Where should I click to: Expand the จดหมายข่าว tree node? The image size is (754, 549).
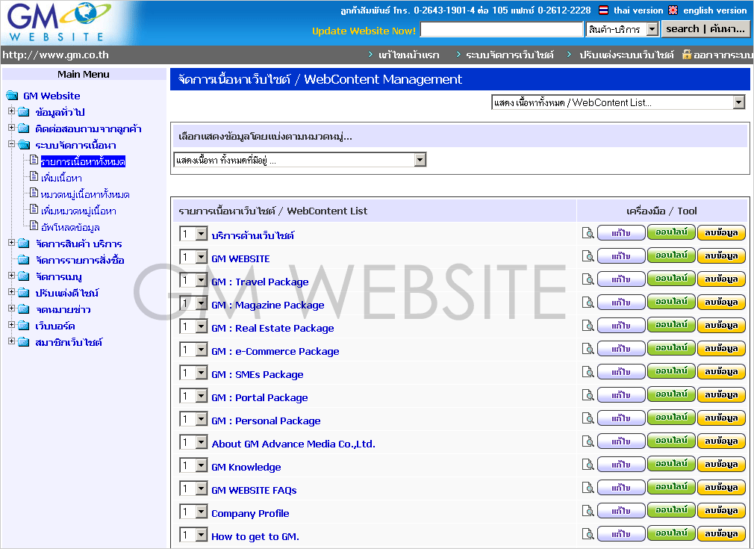tap(11, 308)
